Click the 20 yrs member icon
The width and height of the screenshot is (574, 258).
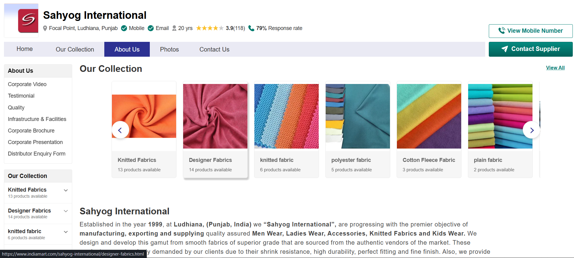(x=174, y=28)
